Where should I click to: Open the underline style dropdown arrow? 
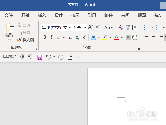click(64, 37)
